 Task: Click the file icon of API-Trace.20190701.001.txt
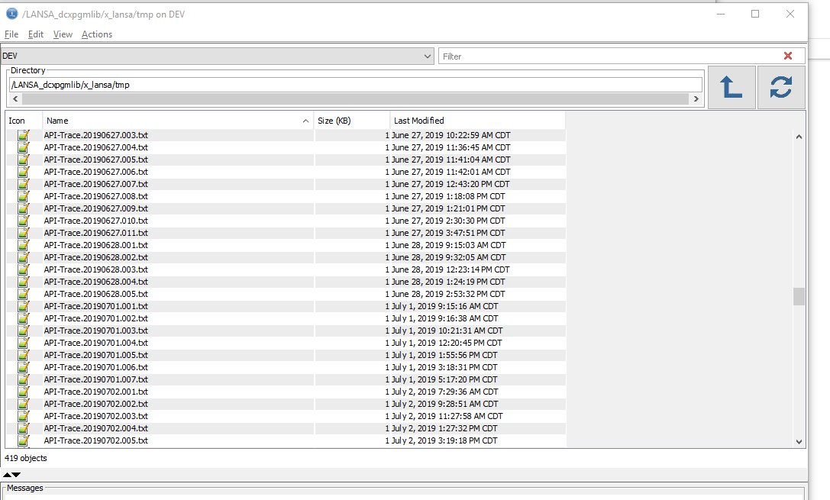24,305
